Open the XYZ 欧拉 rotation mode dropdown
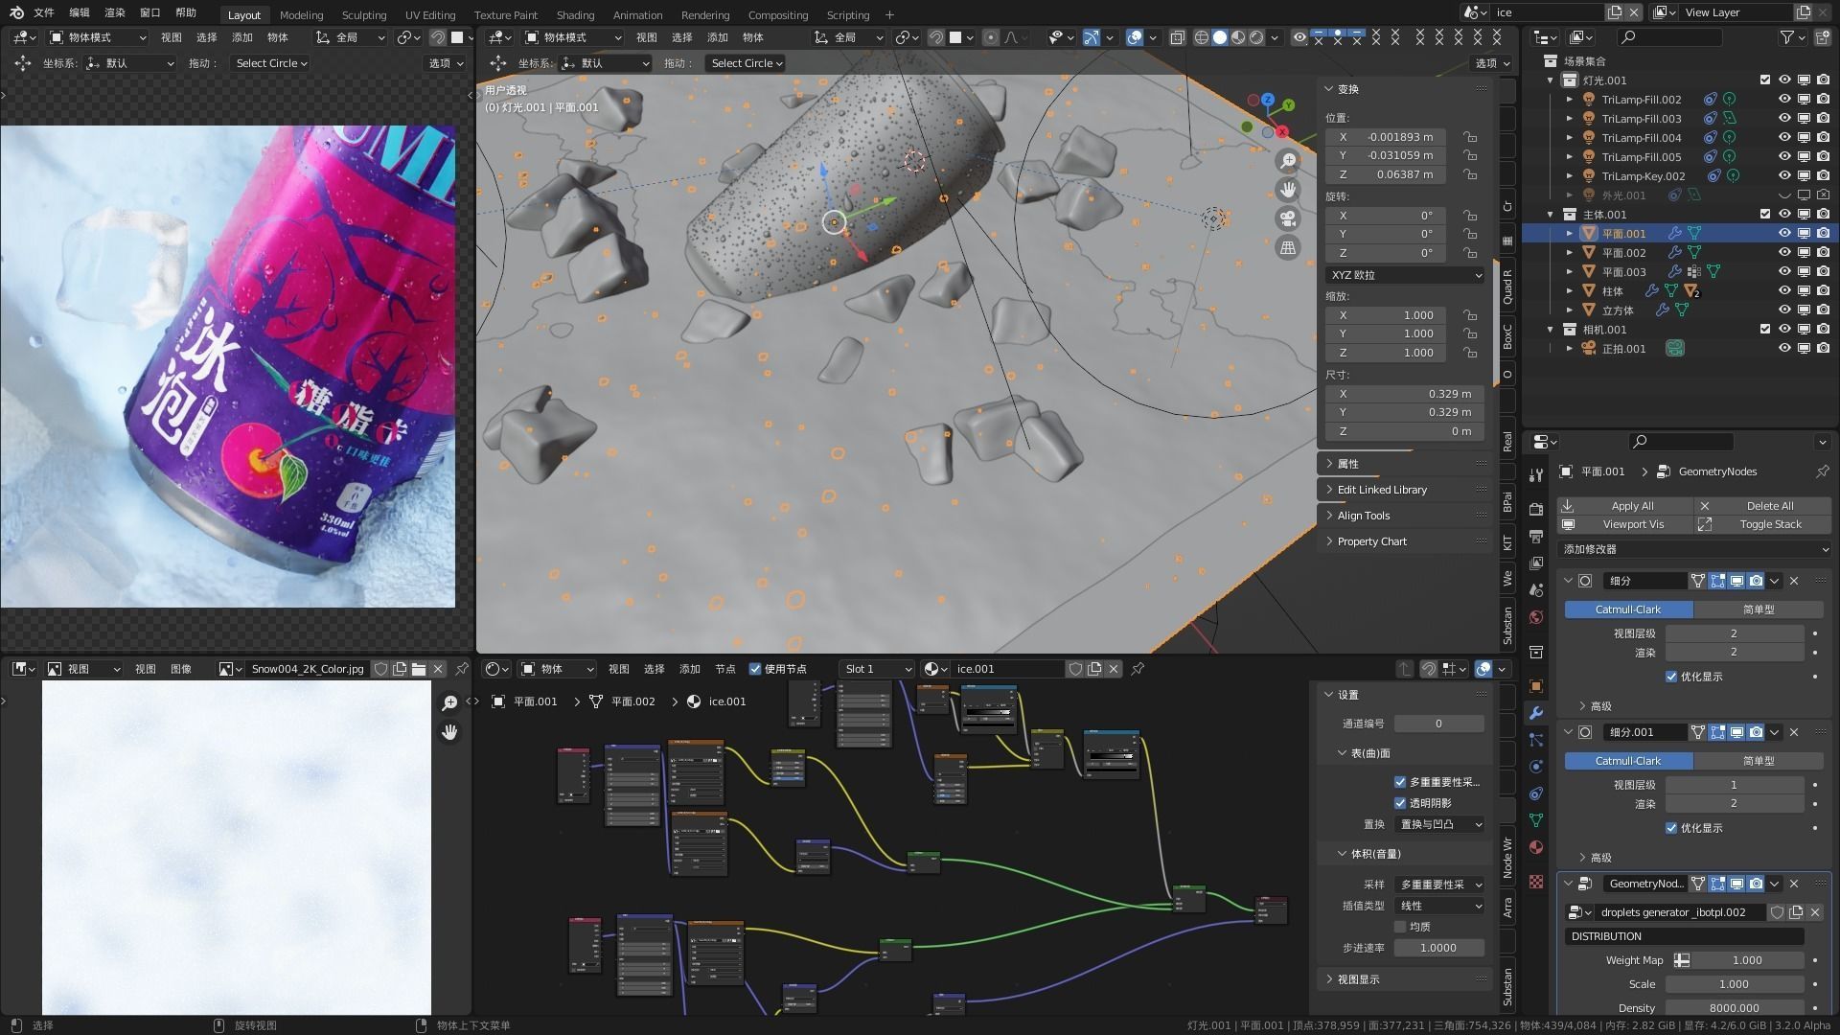 [x=1405, y=275]
